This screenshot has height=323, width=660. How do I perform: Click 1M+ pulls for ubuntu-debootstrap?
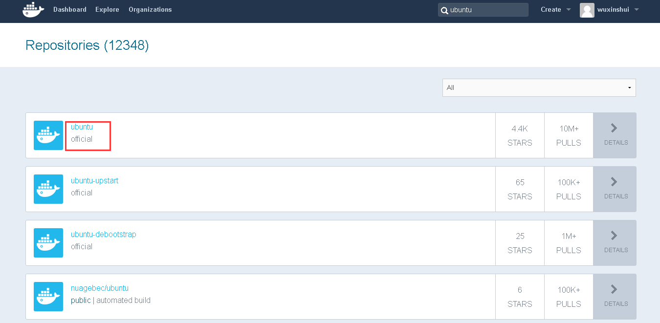569,236
